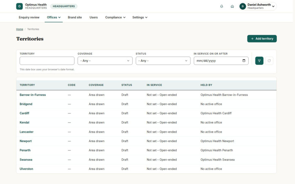The height and width of the screenshot is (184, 295).
Task: Focus the Territory filter text field
Action: 47,61
